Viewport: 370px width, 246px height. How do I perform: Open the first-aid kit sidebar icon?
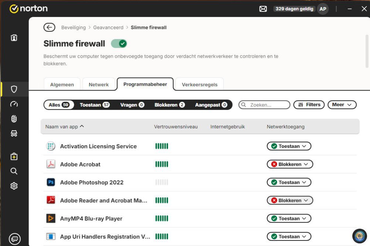pyautogui.click(x=14, y=156)
